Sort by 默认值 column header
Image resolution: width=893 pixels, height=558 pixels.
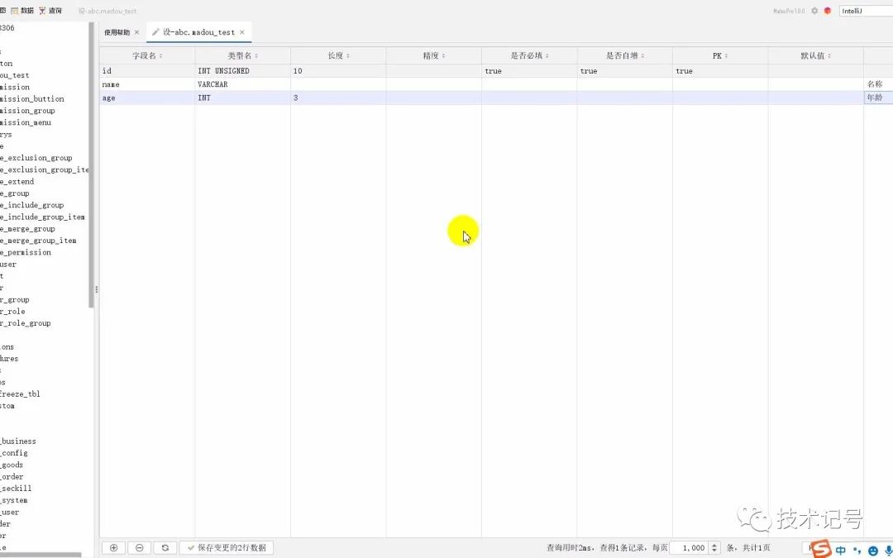pos(815,56)
